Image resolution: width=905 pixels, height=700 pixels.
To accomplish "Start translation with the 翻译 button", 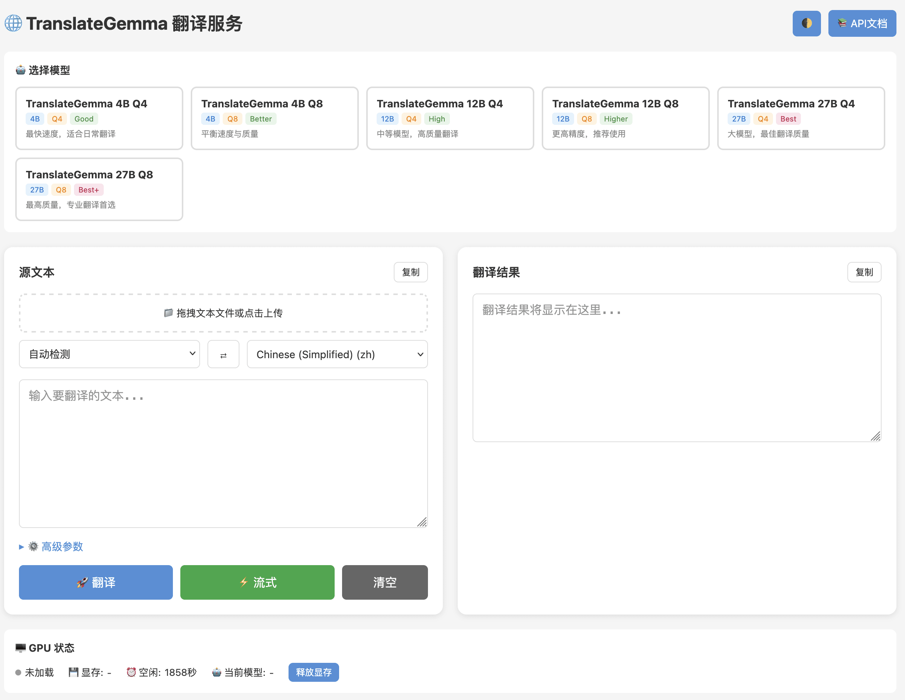I will 96,582.
